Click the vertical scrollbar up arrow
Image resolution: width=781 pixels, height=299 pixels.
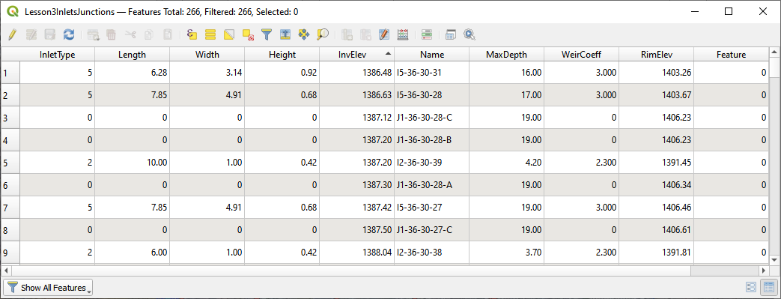pos(774,52)
